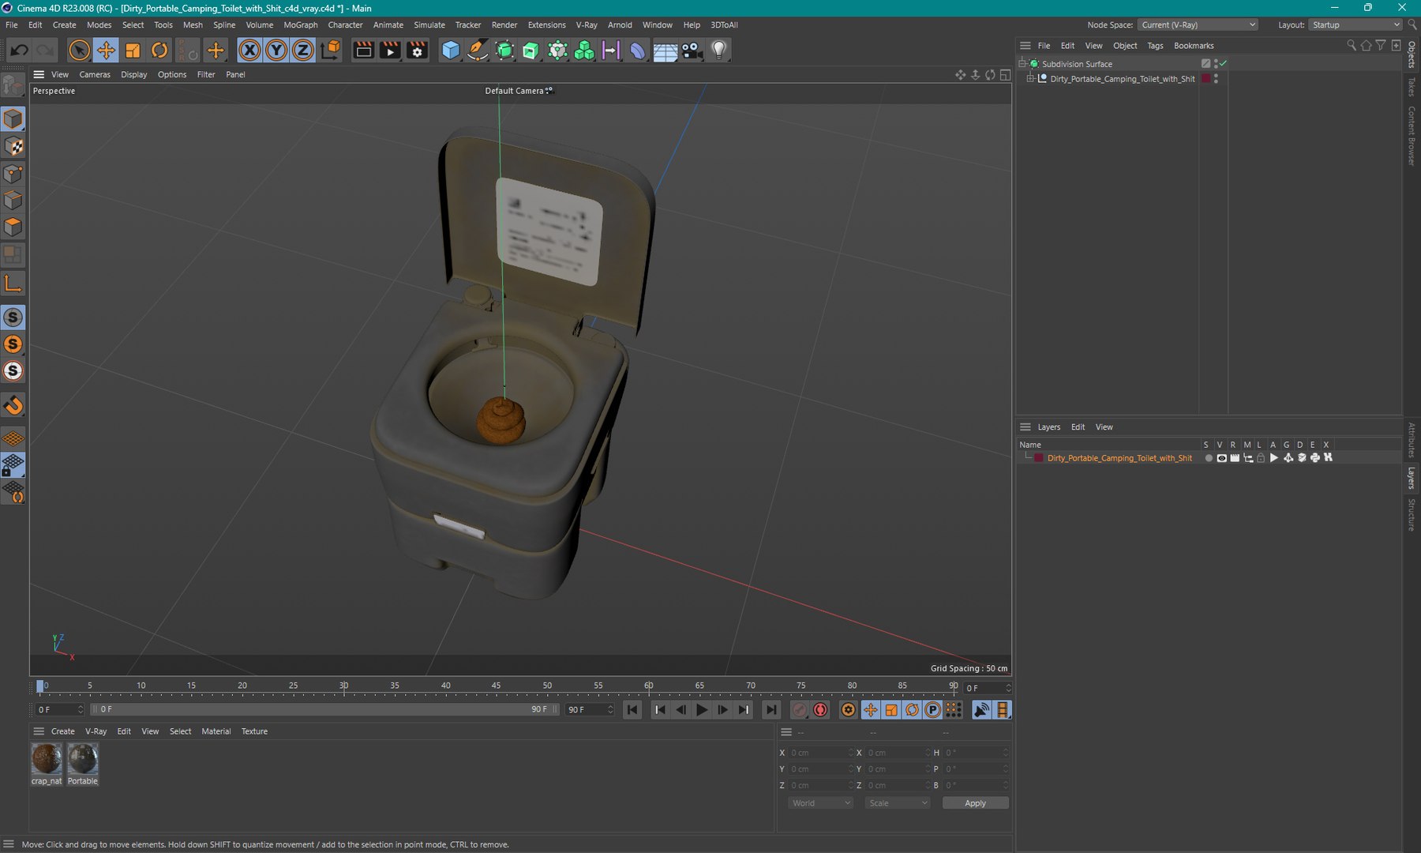Screen dimensions: 1421x853
Task: Open material manager Create menu
Action: (63, 731)
